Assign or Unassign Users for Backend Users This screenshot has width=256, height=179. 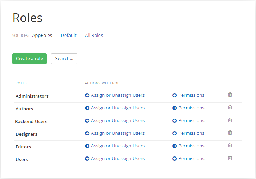117,121
